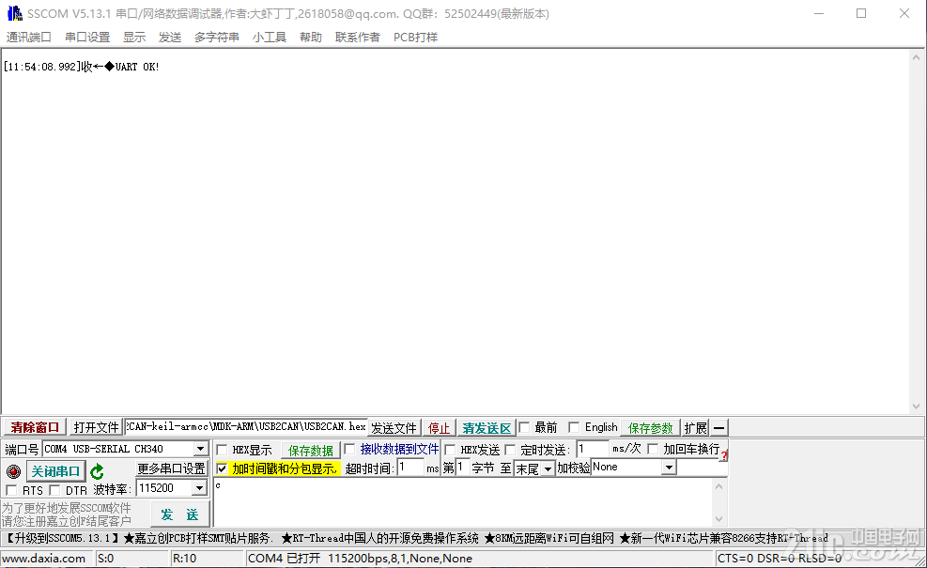927x568 pixels.
Task: Open the 帮助 menu
Action: pos(310,38)
